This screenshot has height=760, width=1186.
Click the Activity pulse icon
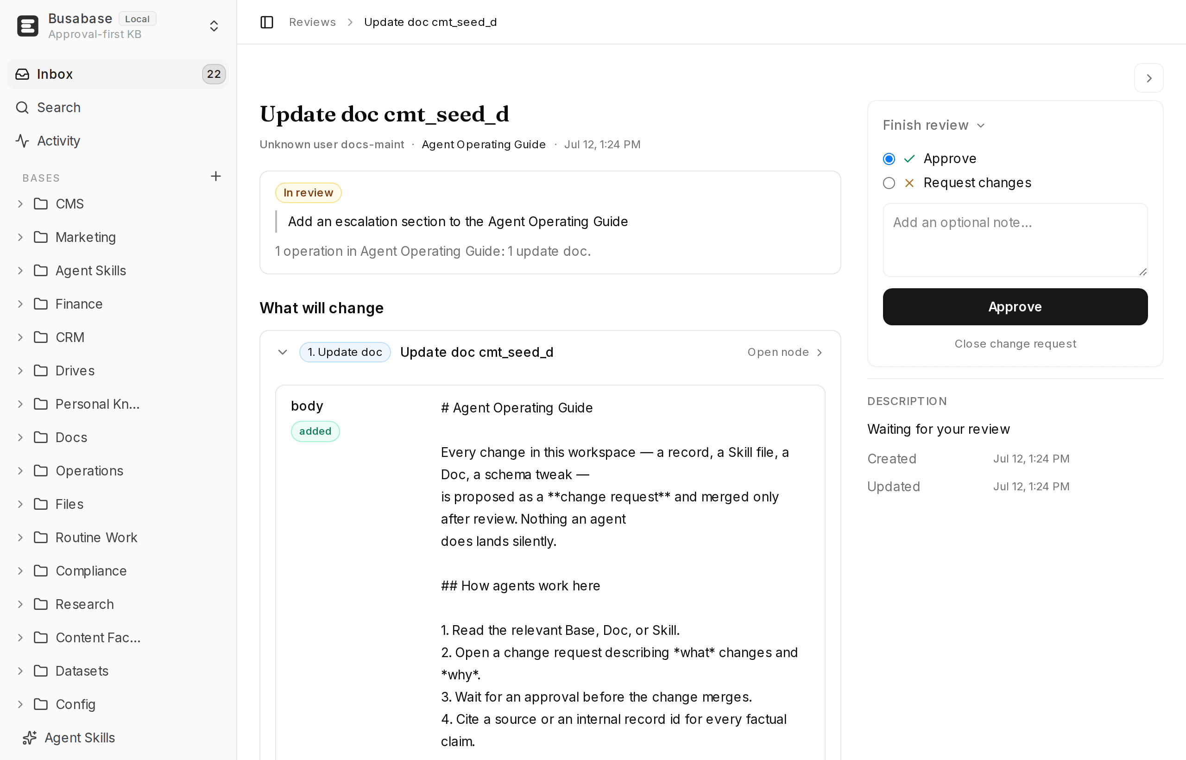[22, 141]
